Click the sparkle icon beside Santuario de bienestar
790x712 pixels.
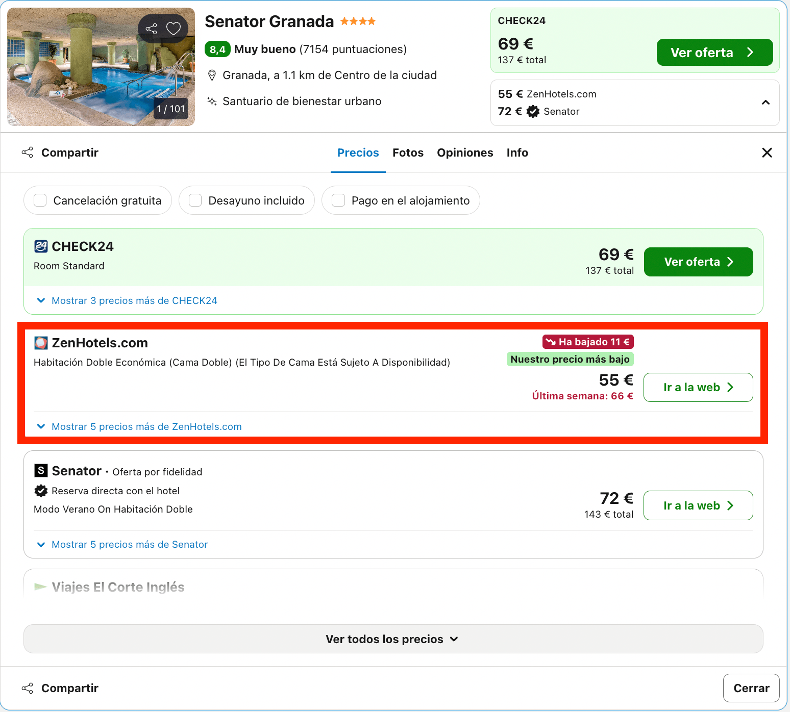tap(212, 101)
